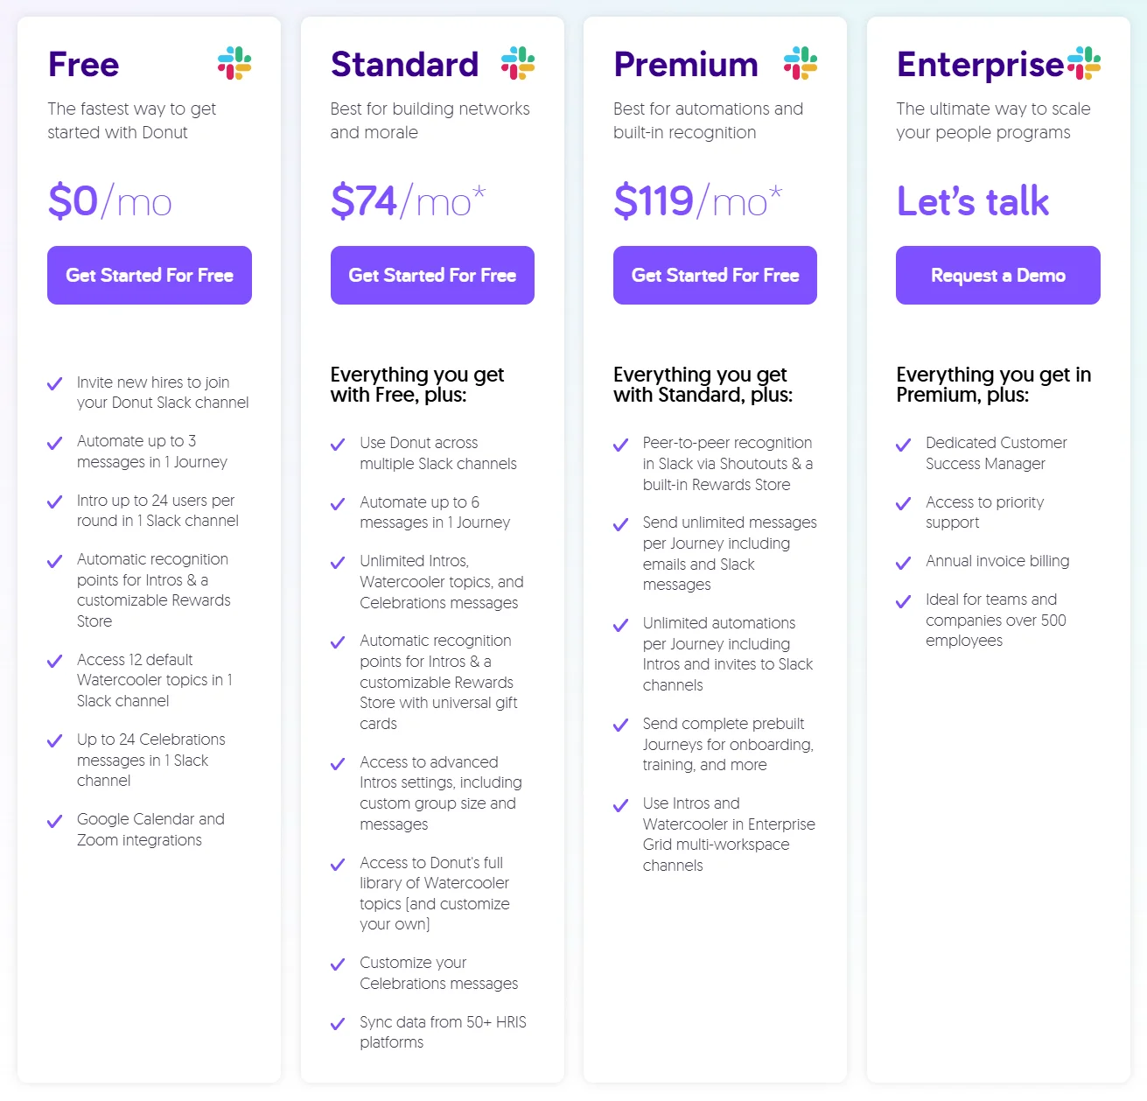
Task: Click the Let's talk pricing text
Action: tap(973, 202)
